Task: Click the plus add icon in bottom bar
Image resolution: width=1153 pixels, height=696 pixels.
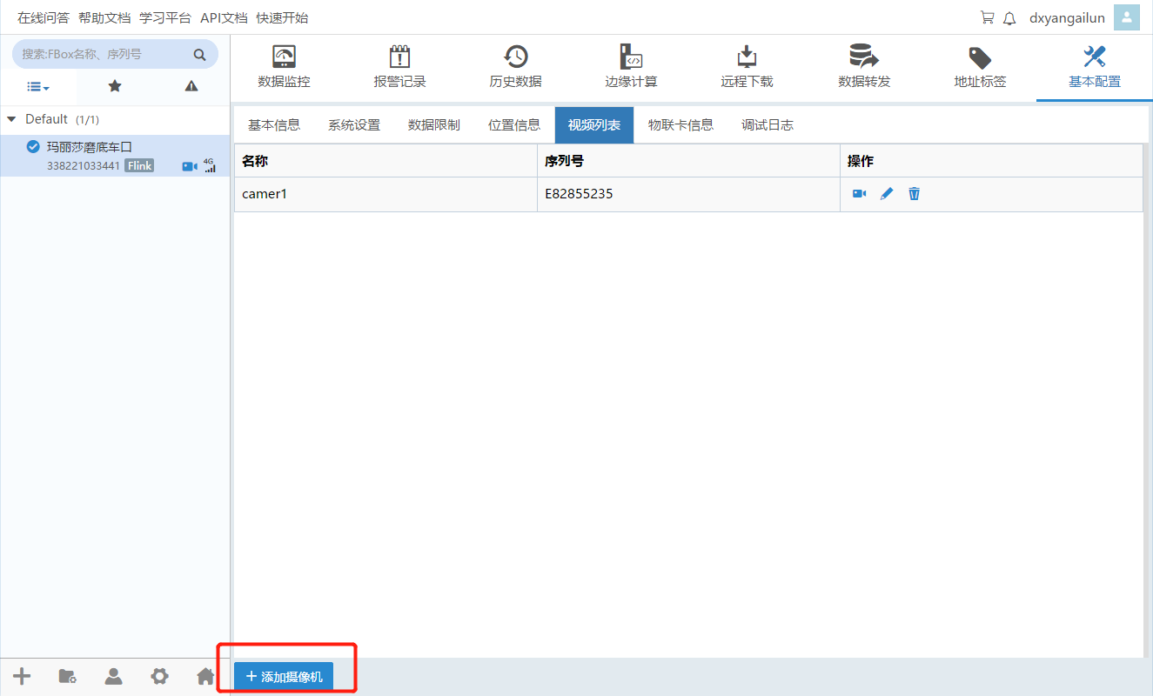Action: [x=22, y=676]
